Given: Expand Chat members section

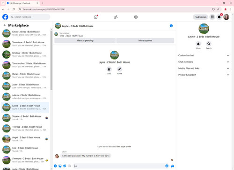Looking at the screenshot, I should click(x=204, y=62).
